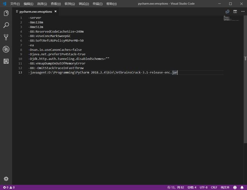
Task: Split the editor with split icon
Action: coord(235,11)
